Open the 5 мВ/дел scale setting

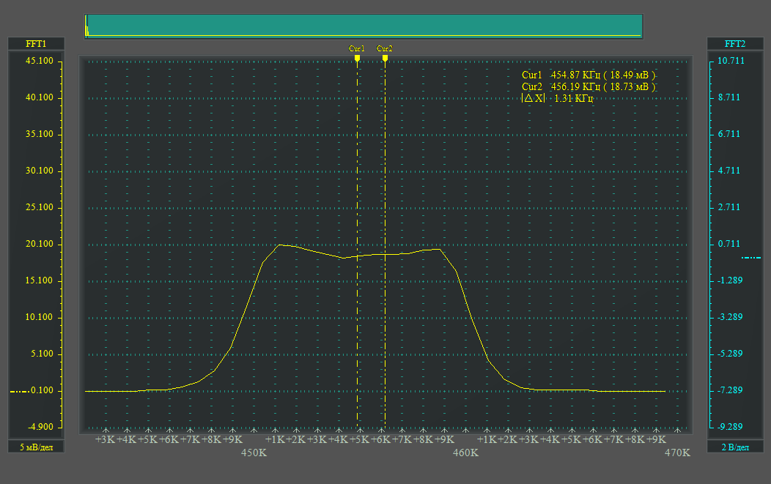point(36,447)
